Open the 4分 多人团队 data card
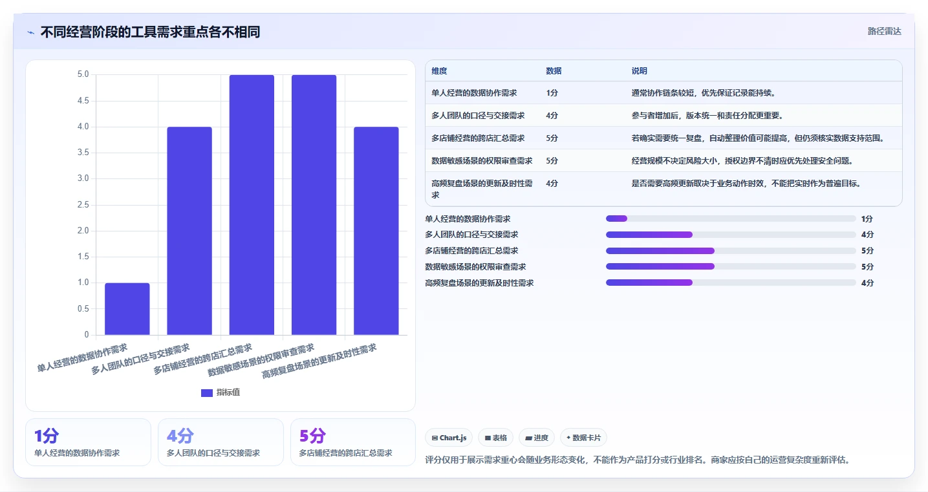 point(221,442)
